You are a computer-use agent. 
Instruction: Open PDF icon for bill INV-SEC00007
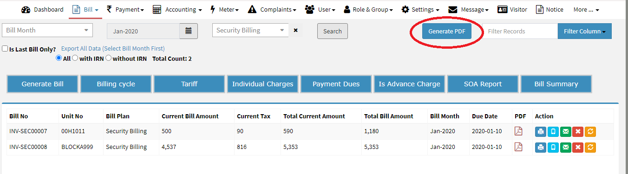(518, 131)
